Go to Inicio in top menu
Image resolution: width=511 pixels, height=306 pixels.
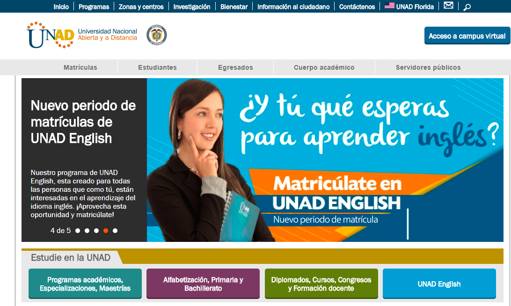click(61, 7)
